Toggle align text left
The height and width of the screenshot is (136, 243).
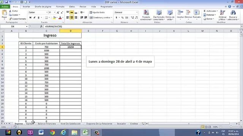[x=68, y=18]
